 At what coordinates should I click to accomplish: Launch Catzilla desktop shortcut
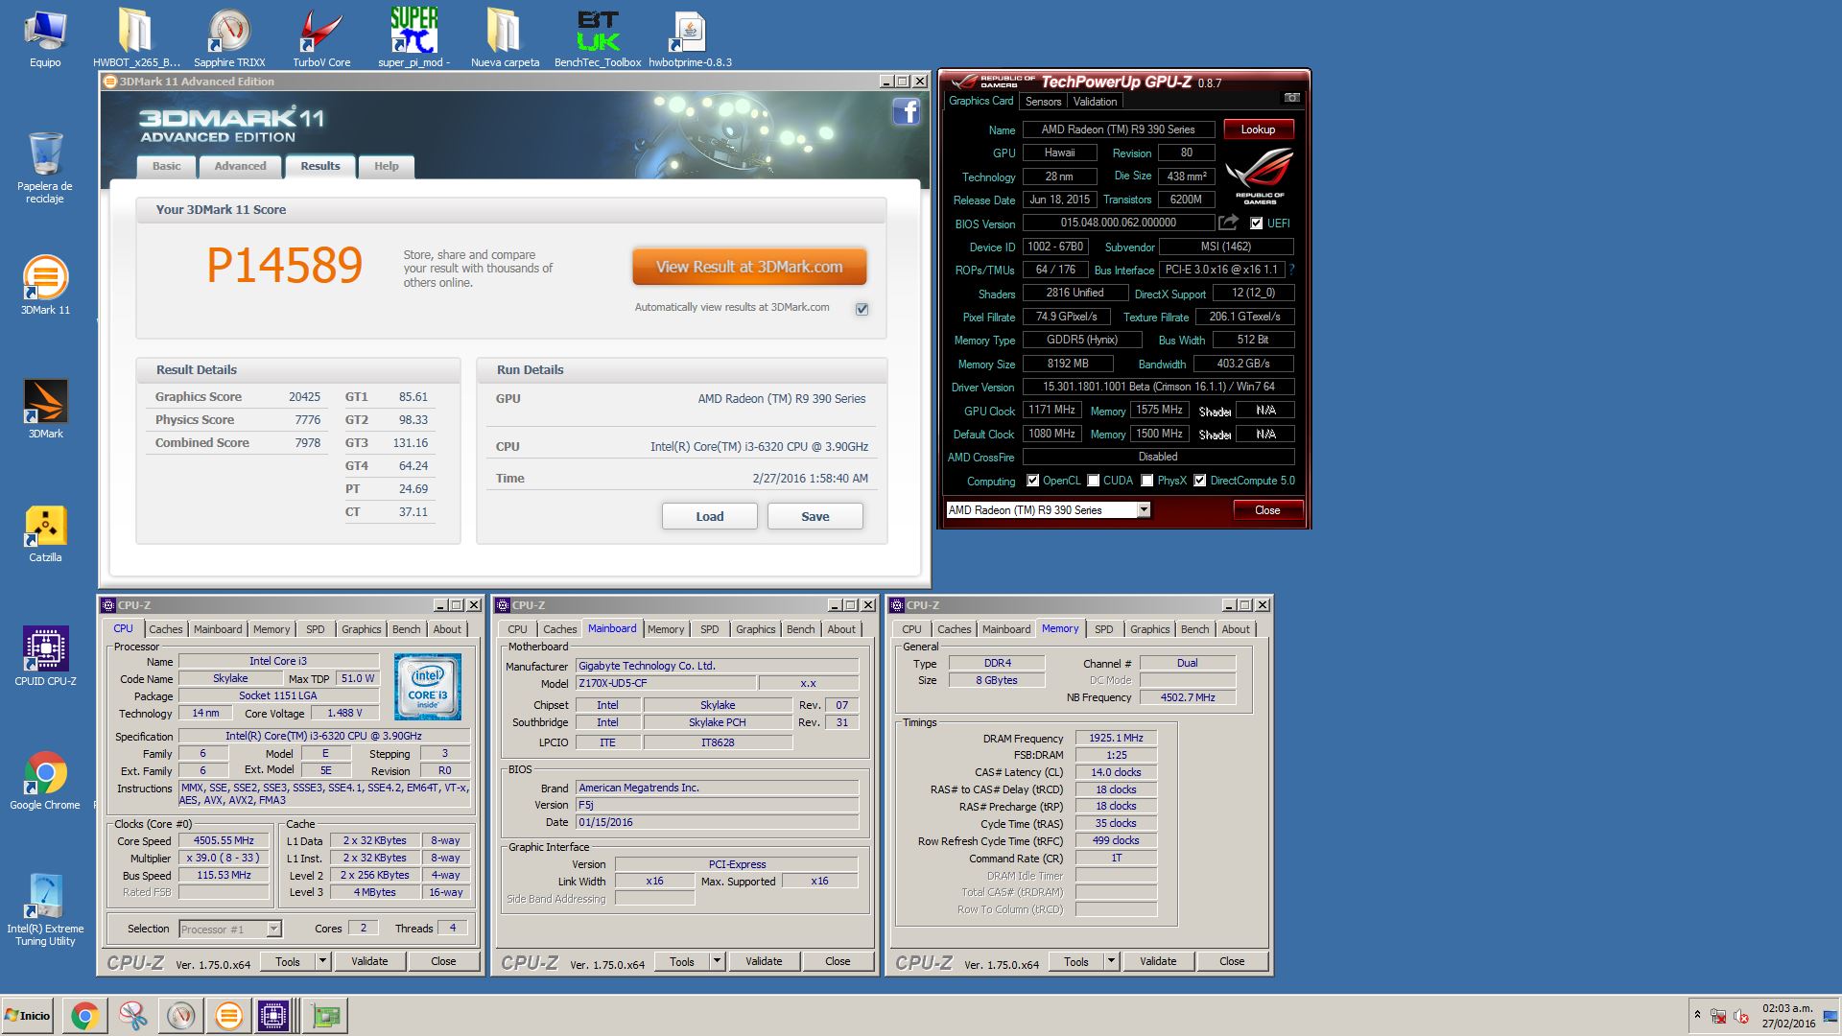point(45,532)
